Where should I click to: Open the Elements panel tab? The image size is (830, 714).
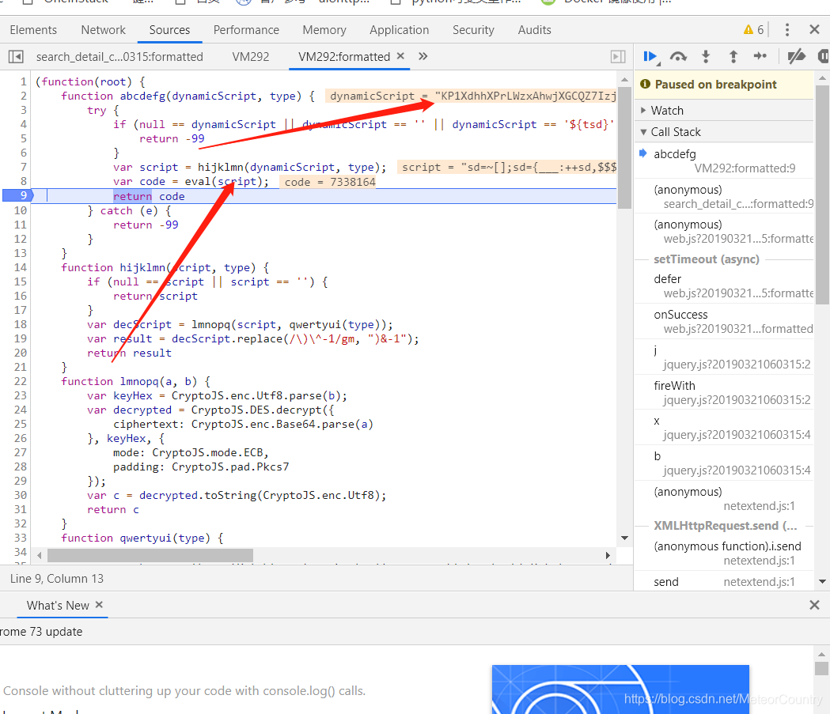(x=33, y=30)
